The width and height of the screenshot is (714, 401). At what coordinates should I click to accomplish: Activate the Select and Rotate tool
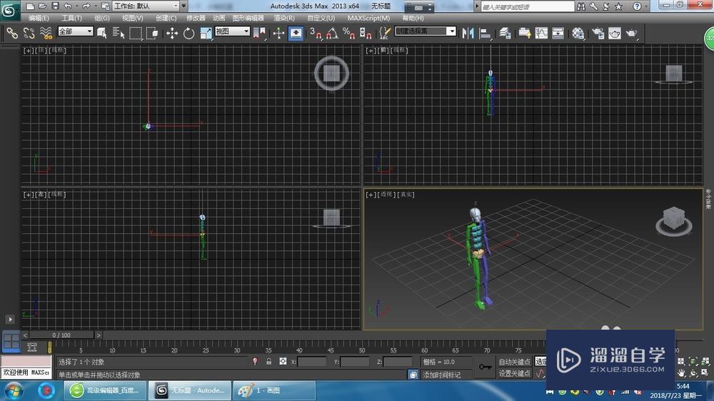click(x=188, y=34)
